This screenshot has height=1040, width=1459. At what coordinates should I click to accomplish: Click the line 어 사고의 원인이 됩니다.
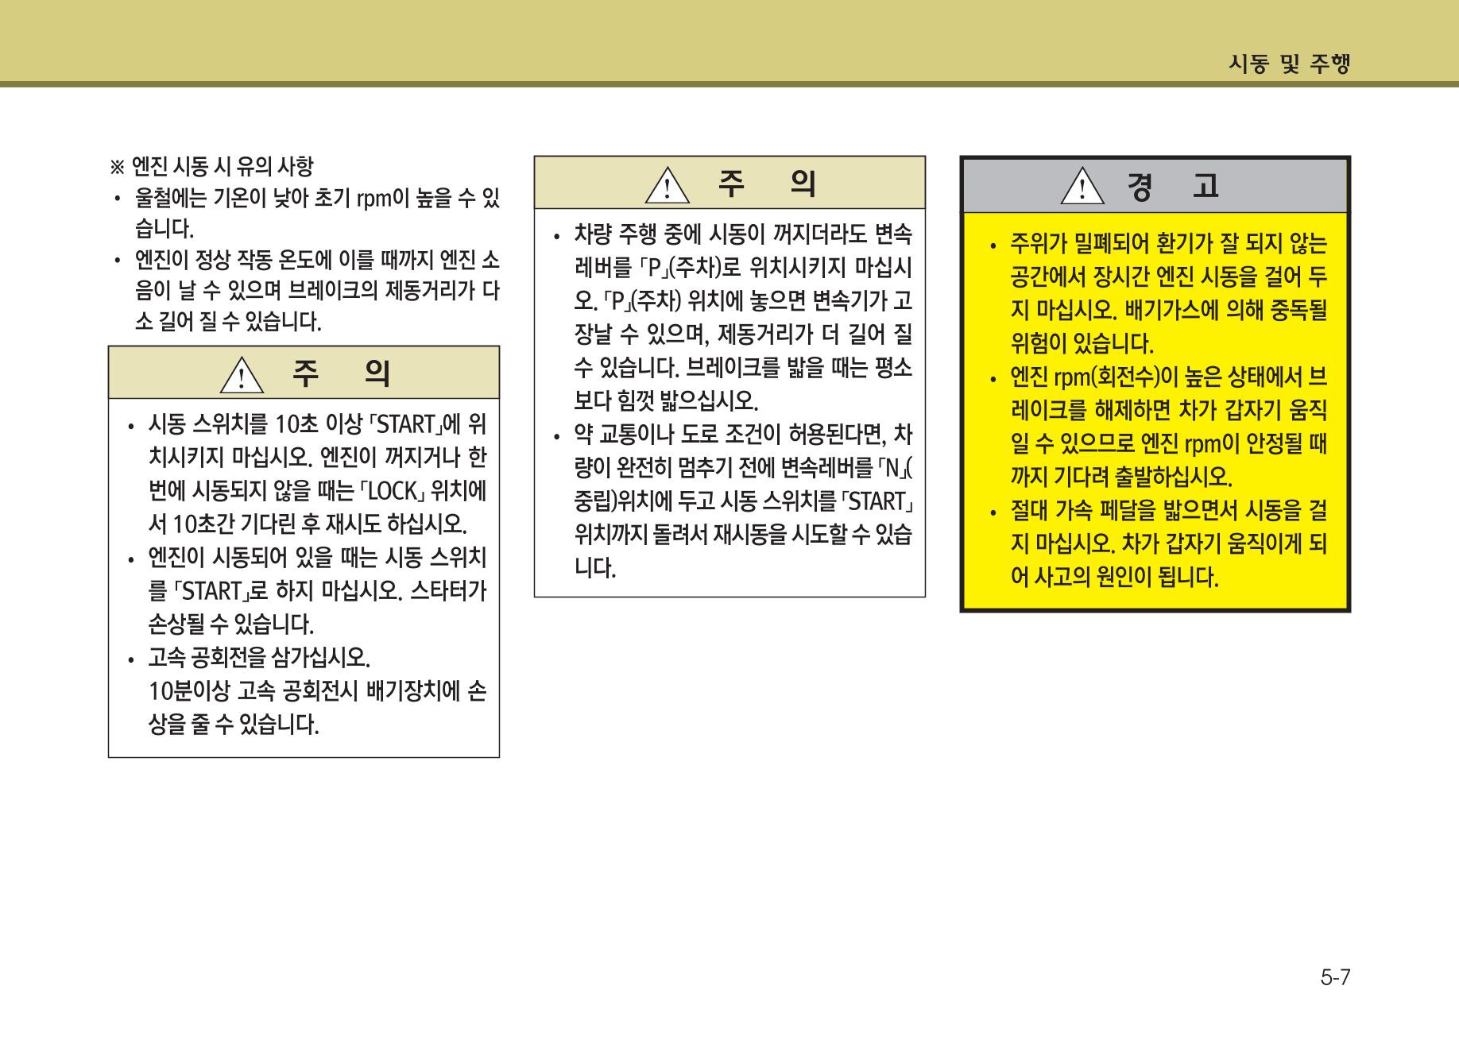pyautogui.click(x=1115, y=577)
